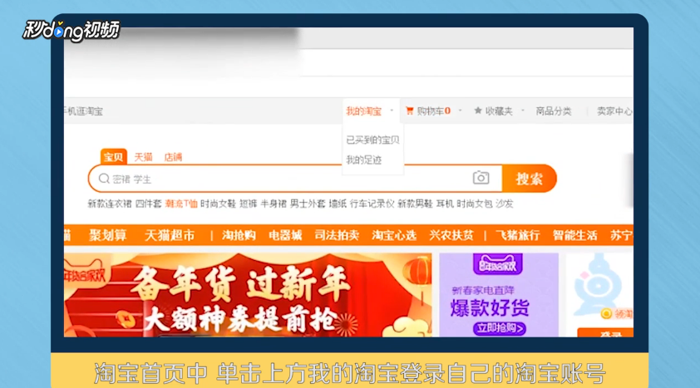Click the 时尚女包 hot keyword

[474, 204]
